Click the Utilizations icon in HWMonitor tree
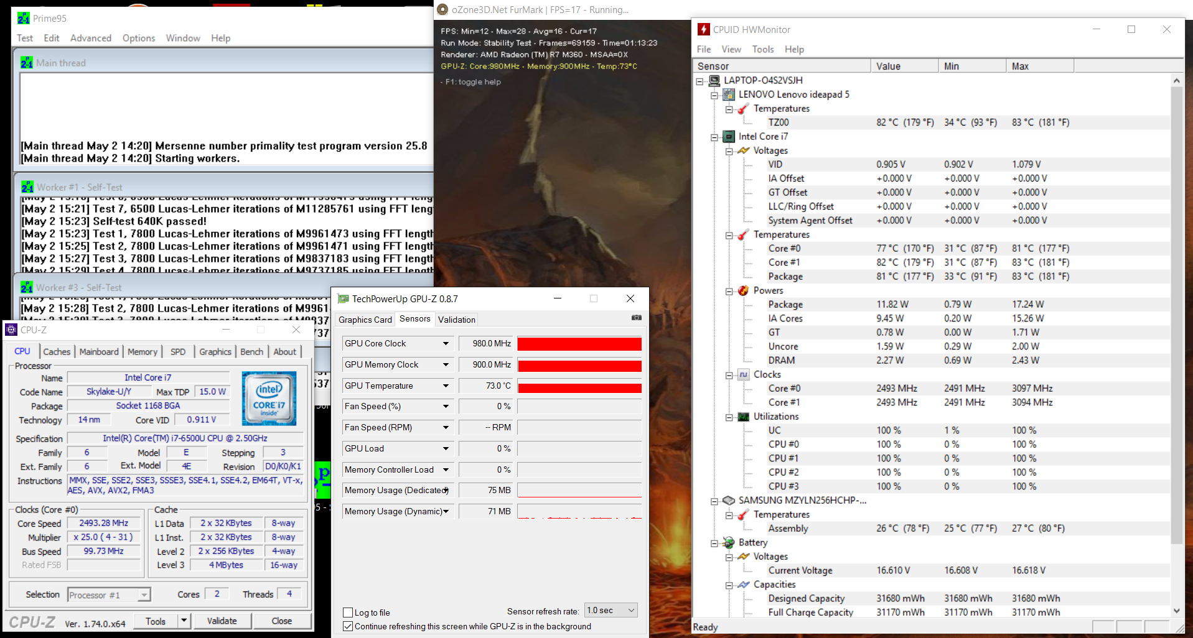The height and width of the screenshot is (638, 1193). (x=743, y=417)
